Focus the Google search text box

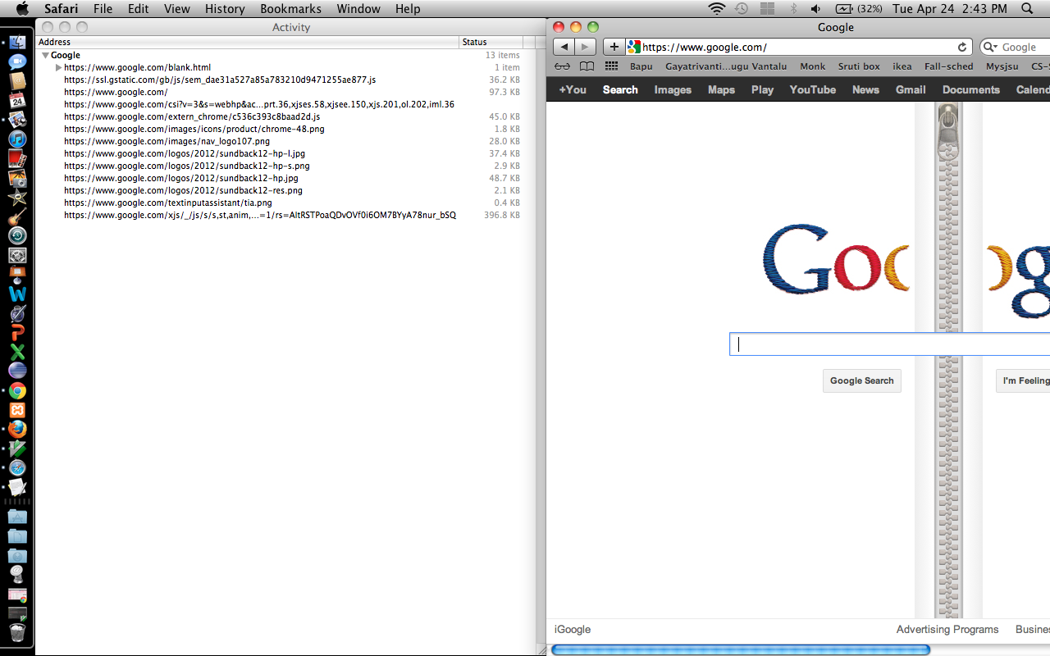click(889, 344)
